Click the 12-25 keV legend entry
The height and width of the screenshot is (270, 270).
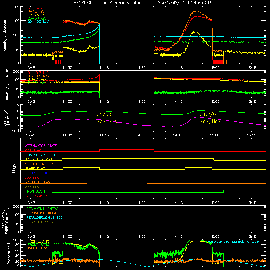37,15
